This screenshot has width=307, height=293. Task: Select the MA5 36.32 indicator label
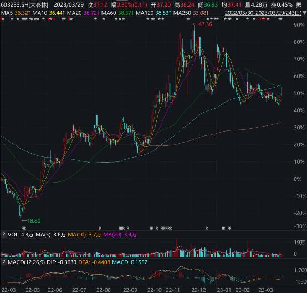16,13
